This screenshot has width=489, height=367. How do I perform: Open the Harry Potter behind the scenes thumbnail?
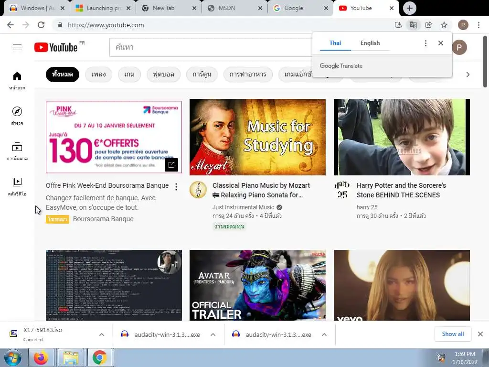pos(402,137)
